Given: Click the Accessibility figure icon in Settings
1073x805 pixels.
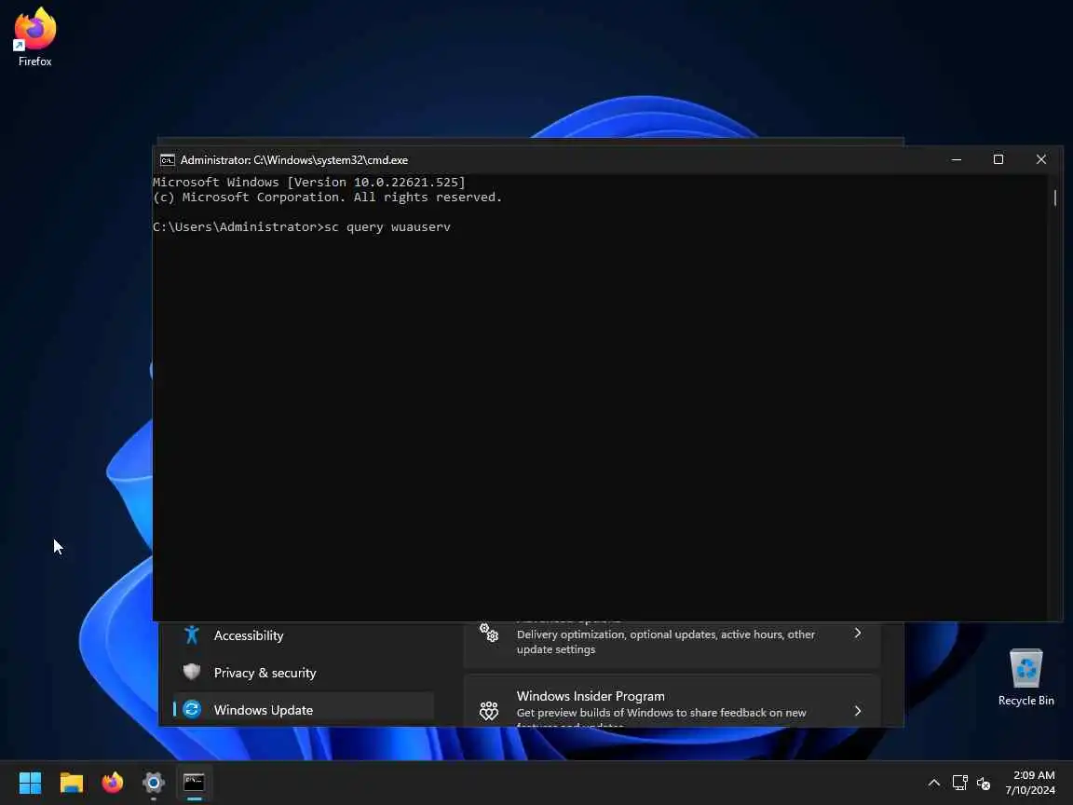Looking at the screenshot, I should (192, 634).
